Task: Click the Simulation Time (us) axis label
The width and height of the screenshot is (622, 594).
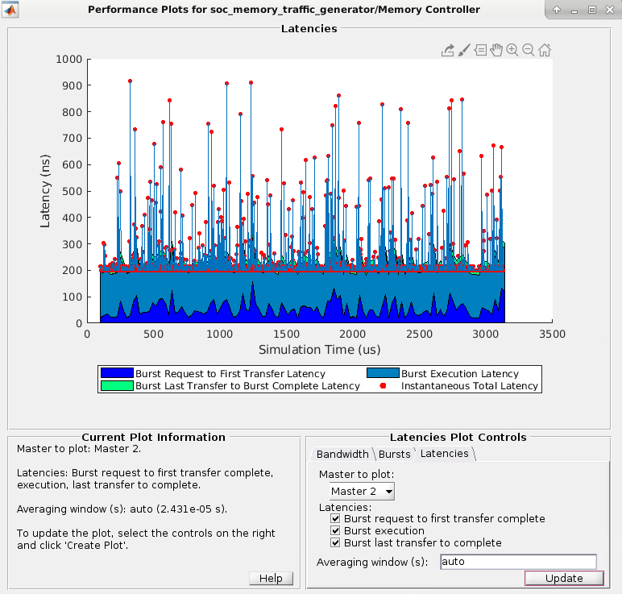Action: [319, 350]
